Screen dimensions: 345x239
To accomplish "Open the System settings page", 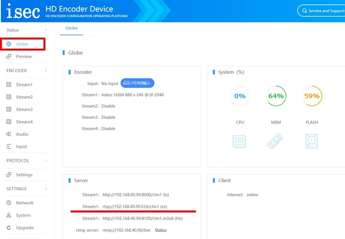I will 23,215.
